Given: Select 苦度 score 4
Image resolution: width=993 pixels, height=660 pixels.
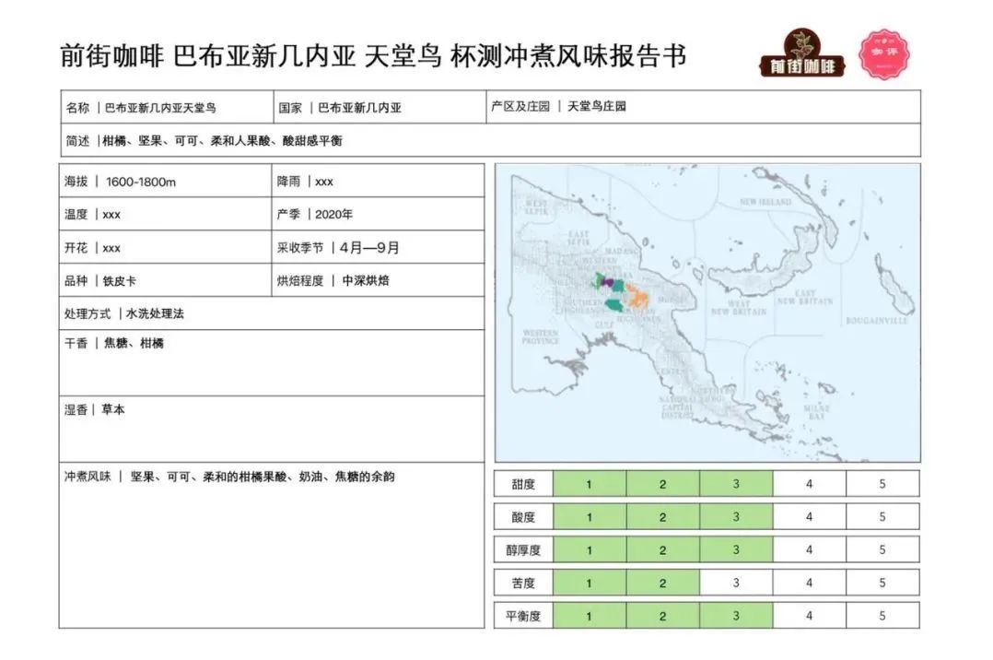Looking at the screenshot, I should tap(810, 583).
